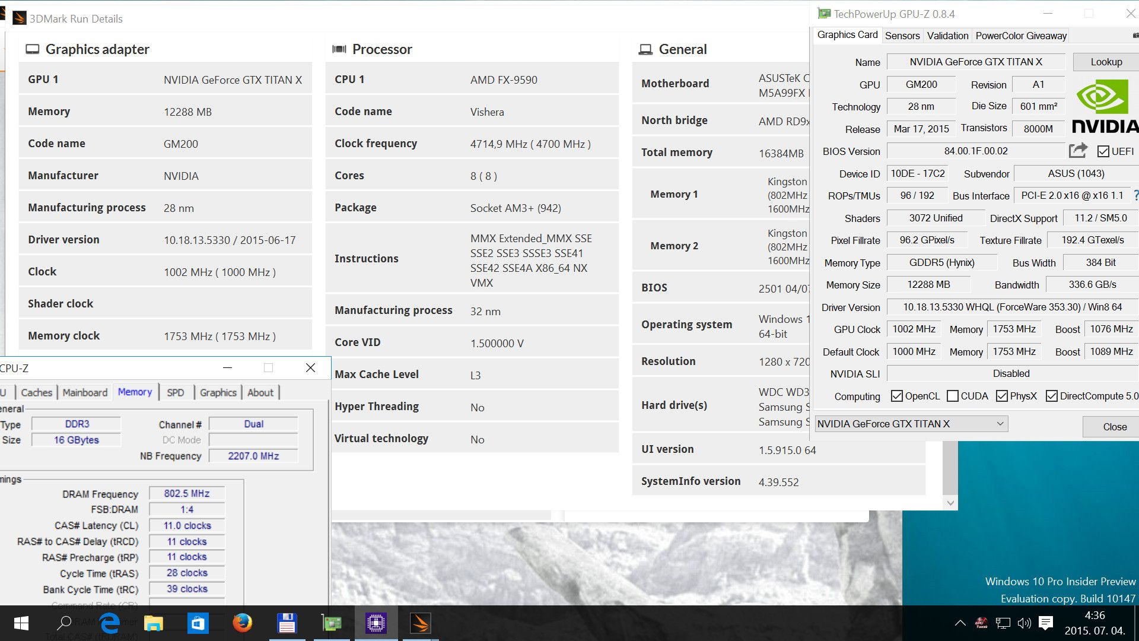Screen dimensions: 1139x641
Task: Click the GPU-Z title bar icon
Action: pos(824,14)
